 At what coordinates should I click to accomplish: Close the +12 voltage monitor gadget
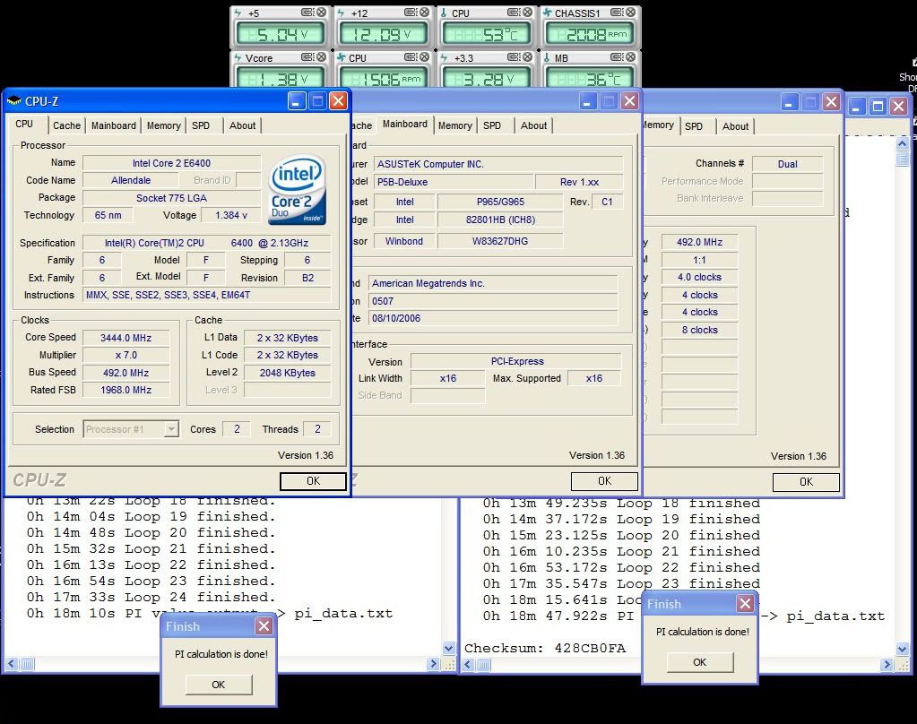point(424,13)
